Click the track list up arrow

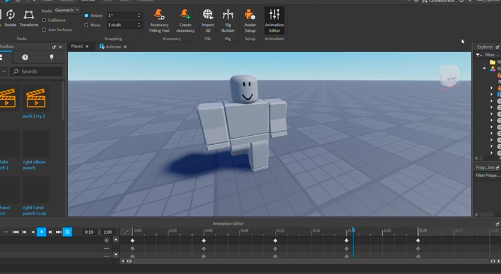pos(116,239)
